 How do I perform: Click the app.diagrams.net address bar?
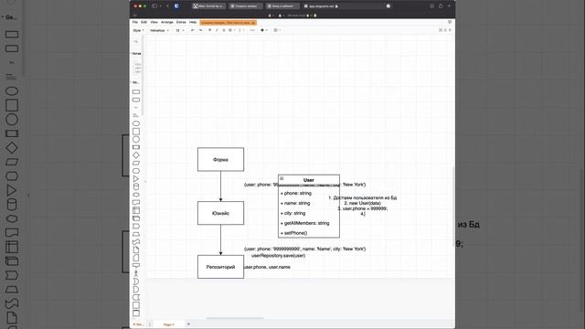coord(321,6)
